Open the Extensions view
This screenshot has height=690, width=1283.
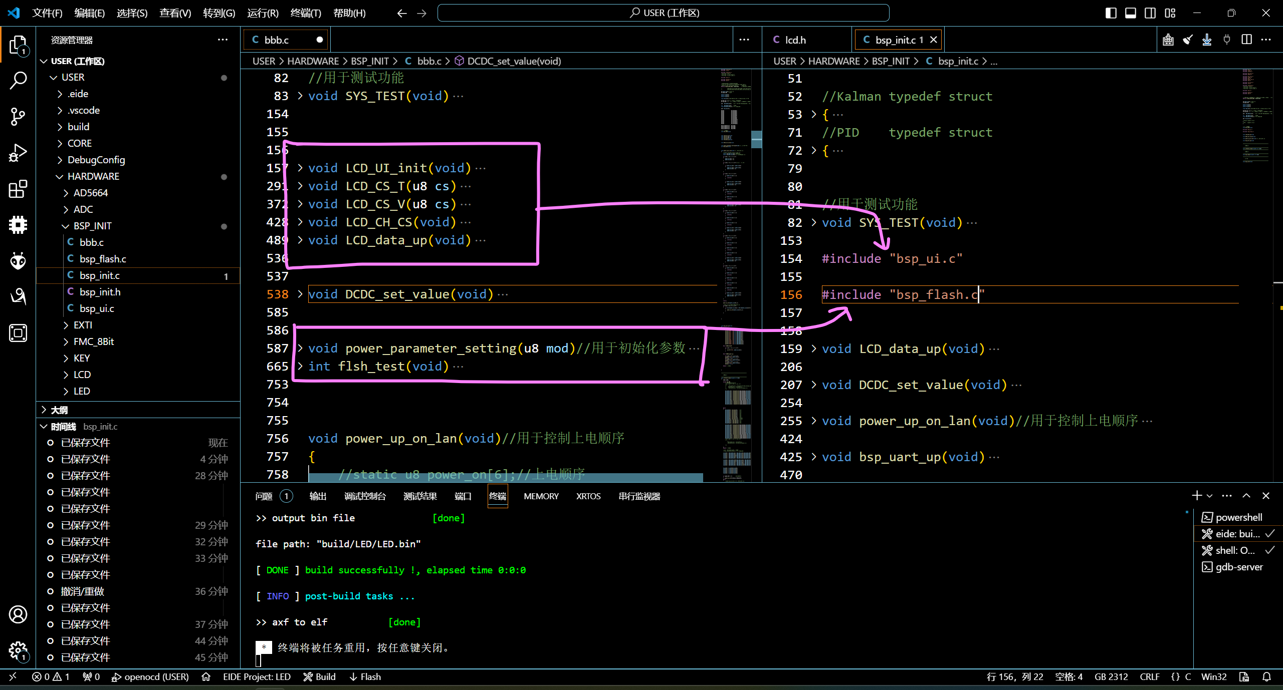18,189
